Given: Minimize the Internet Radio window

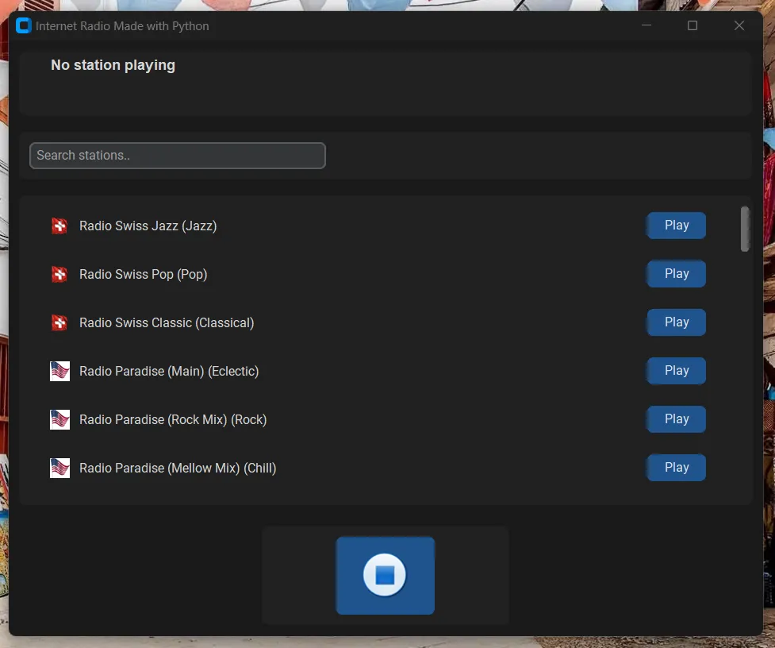Looking at the screenshot, I should [x=646, y=25].
